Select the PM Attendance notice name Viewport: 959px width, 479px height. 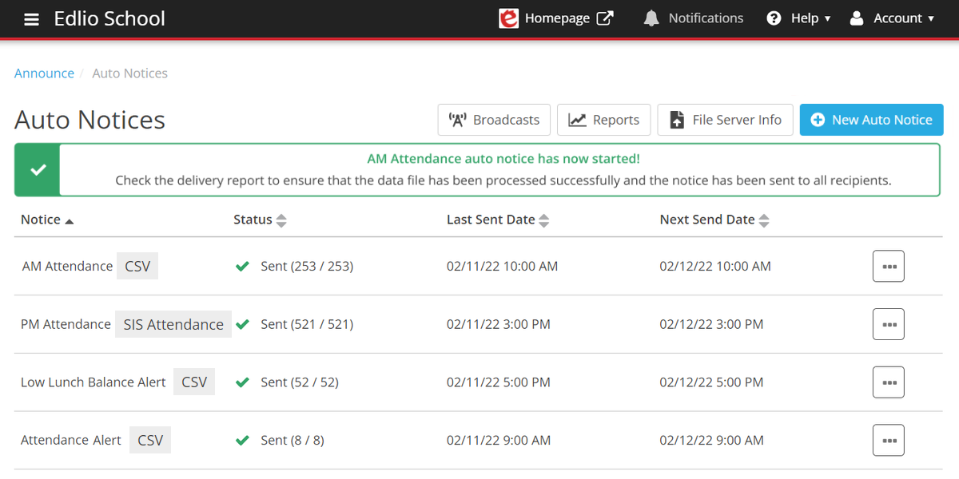pyautogui.click(x=66, y=324)
